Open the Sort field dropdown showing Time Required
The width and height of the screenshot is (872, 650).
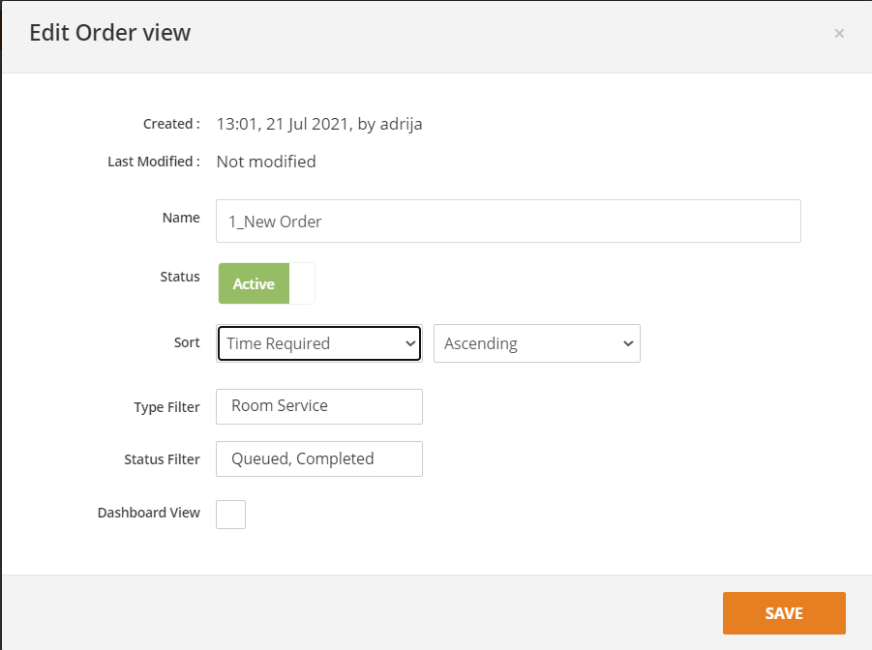318,343
